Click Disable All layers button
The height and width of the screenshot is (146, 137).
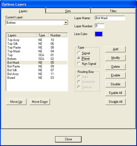point(115,102)
